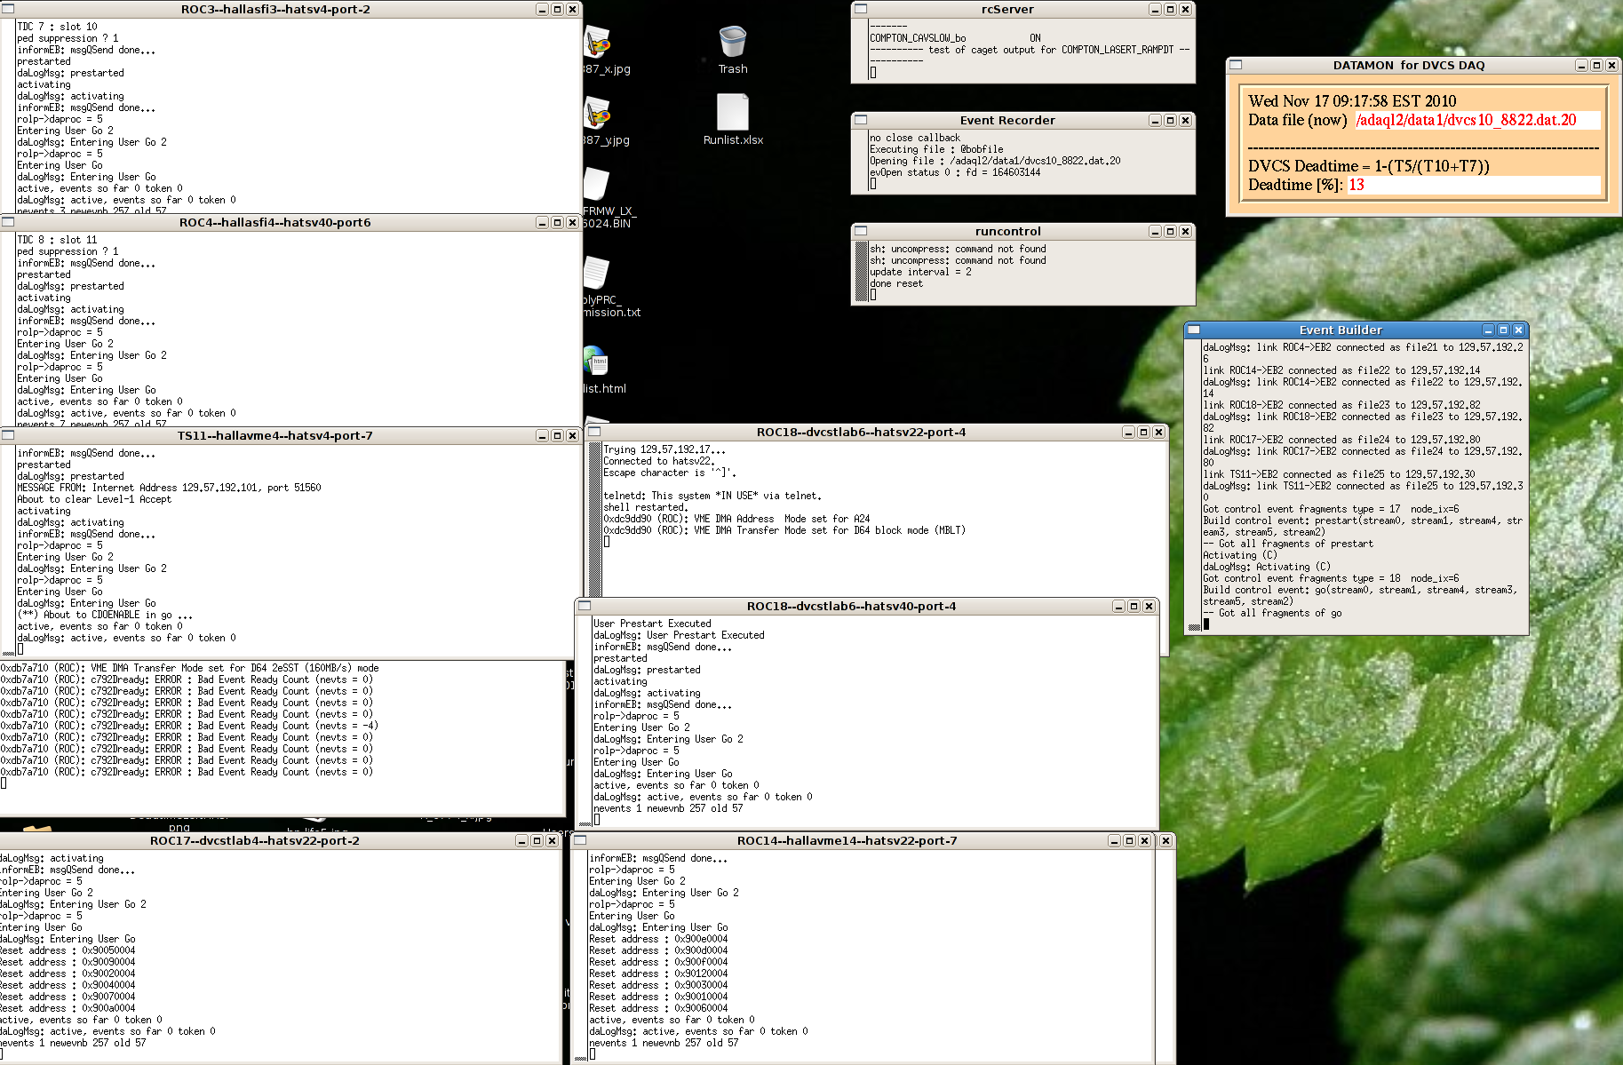Open window menu of ROC18 hatsv22-port-4

[594, 432]
